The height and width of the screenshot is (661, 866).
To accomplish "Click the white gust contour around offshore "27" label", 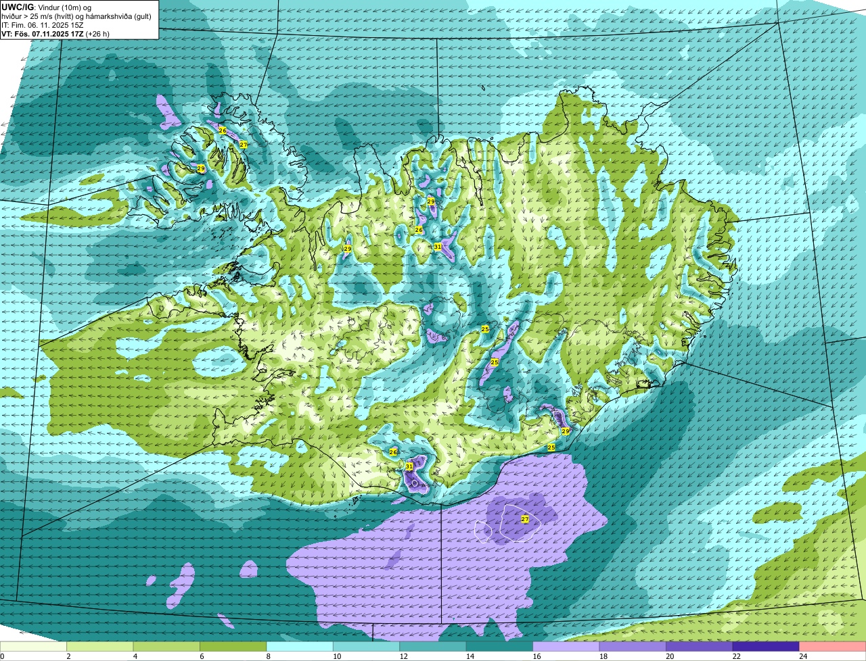I will 520,524.
